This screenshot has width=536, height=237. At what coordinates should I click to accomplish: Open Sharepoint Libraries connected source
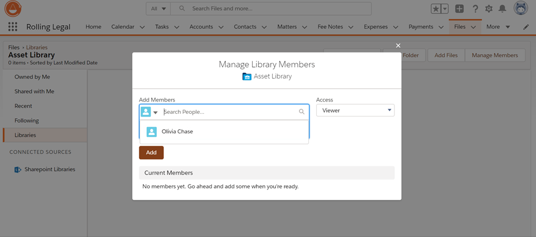pyautogui.click(x=49, y=170)
